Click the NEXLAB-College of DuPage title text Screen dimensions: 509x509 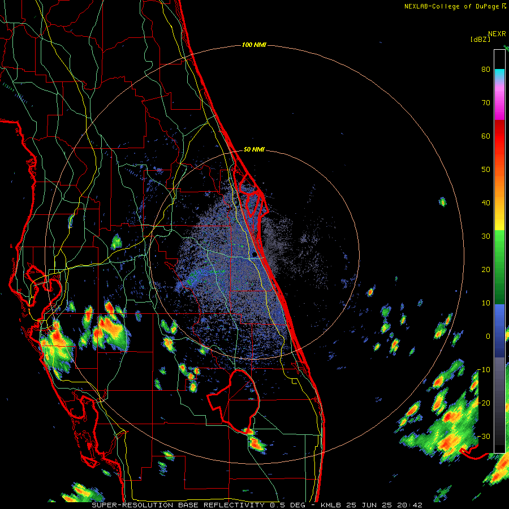pyautogui.click(x=455, y=6)
